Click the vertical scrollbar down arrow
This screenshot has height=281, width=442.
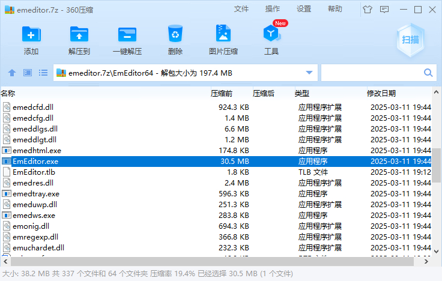(x=437, y=252)
